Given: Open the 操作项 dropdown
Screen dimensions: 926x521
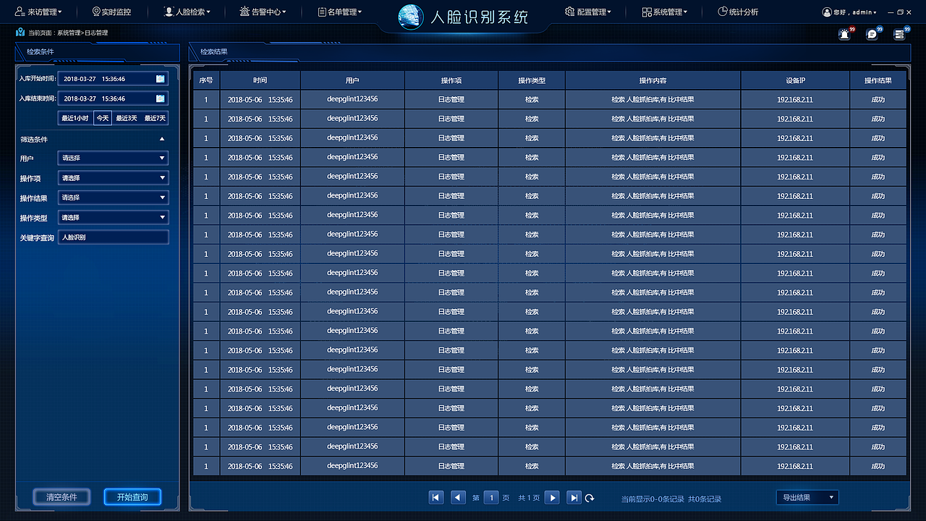Looking at the screenshot, I should point(113,177).
